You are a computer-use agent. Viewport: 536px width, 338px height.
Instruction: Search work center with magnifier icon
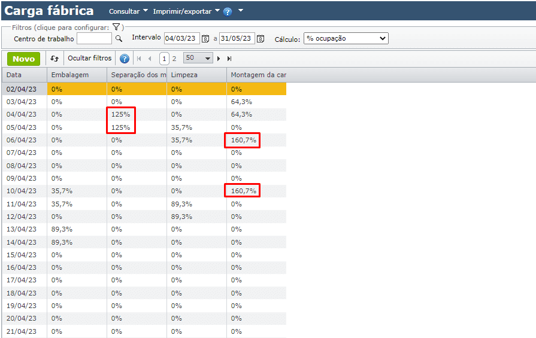[x=119, y=38]
